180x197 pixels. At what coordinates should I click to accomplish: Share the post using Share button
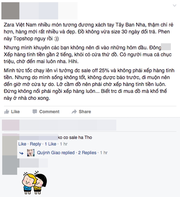[x=85, y=112]
